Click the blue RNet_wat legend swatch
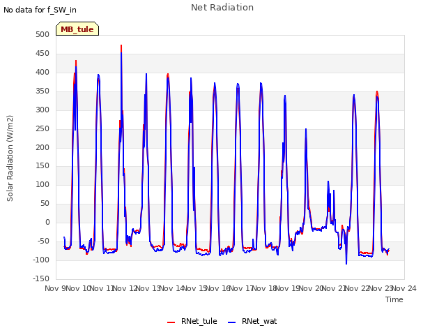446x335 pixels. 232,322
